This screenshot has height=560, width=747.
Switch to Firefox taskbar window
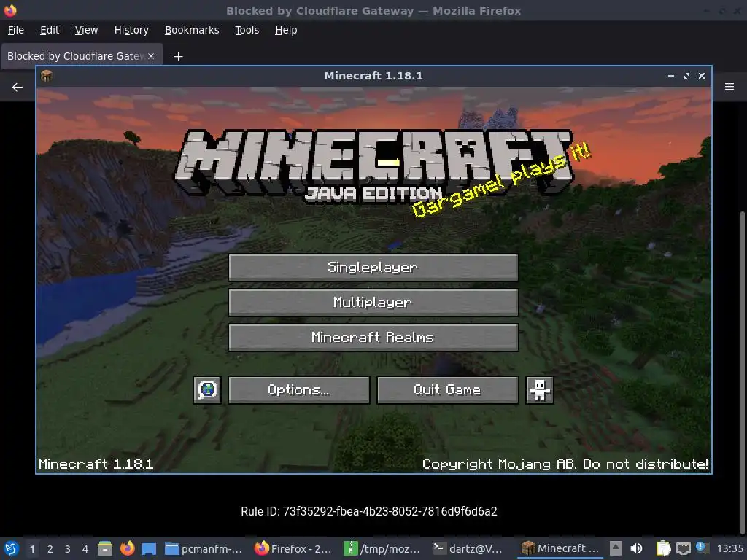[293, 548]
